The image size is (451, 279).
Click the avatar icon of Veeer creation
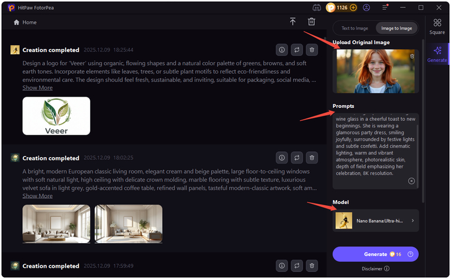point(15,50)
